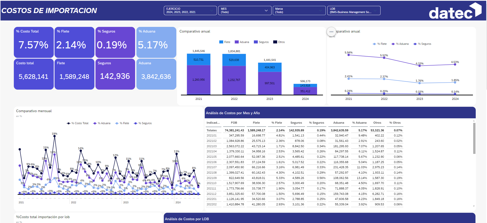Select the % Flete KPI card
The height and width of the screenshot is (223, 487).
pyautogui.click(x=74, y=42)
